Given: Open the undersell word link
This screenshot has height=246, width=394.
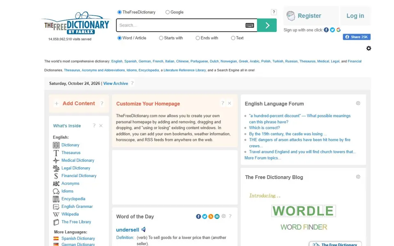Looking at the screenshot, I should (127, 230).
